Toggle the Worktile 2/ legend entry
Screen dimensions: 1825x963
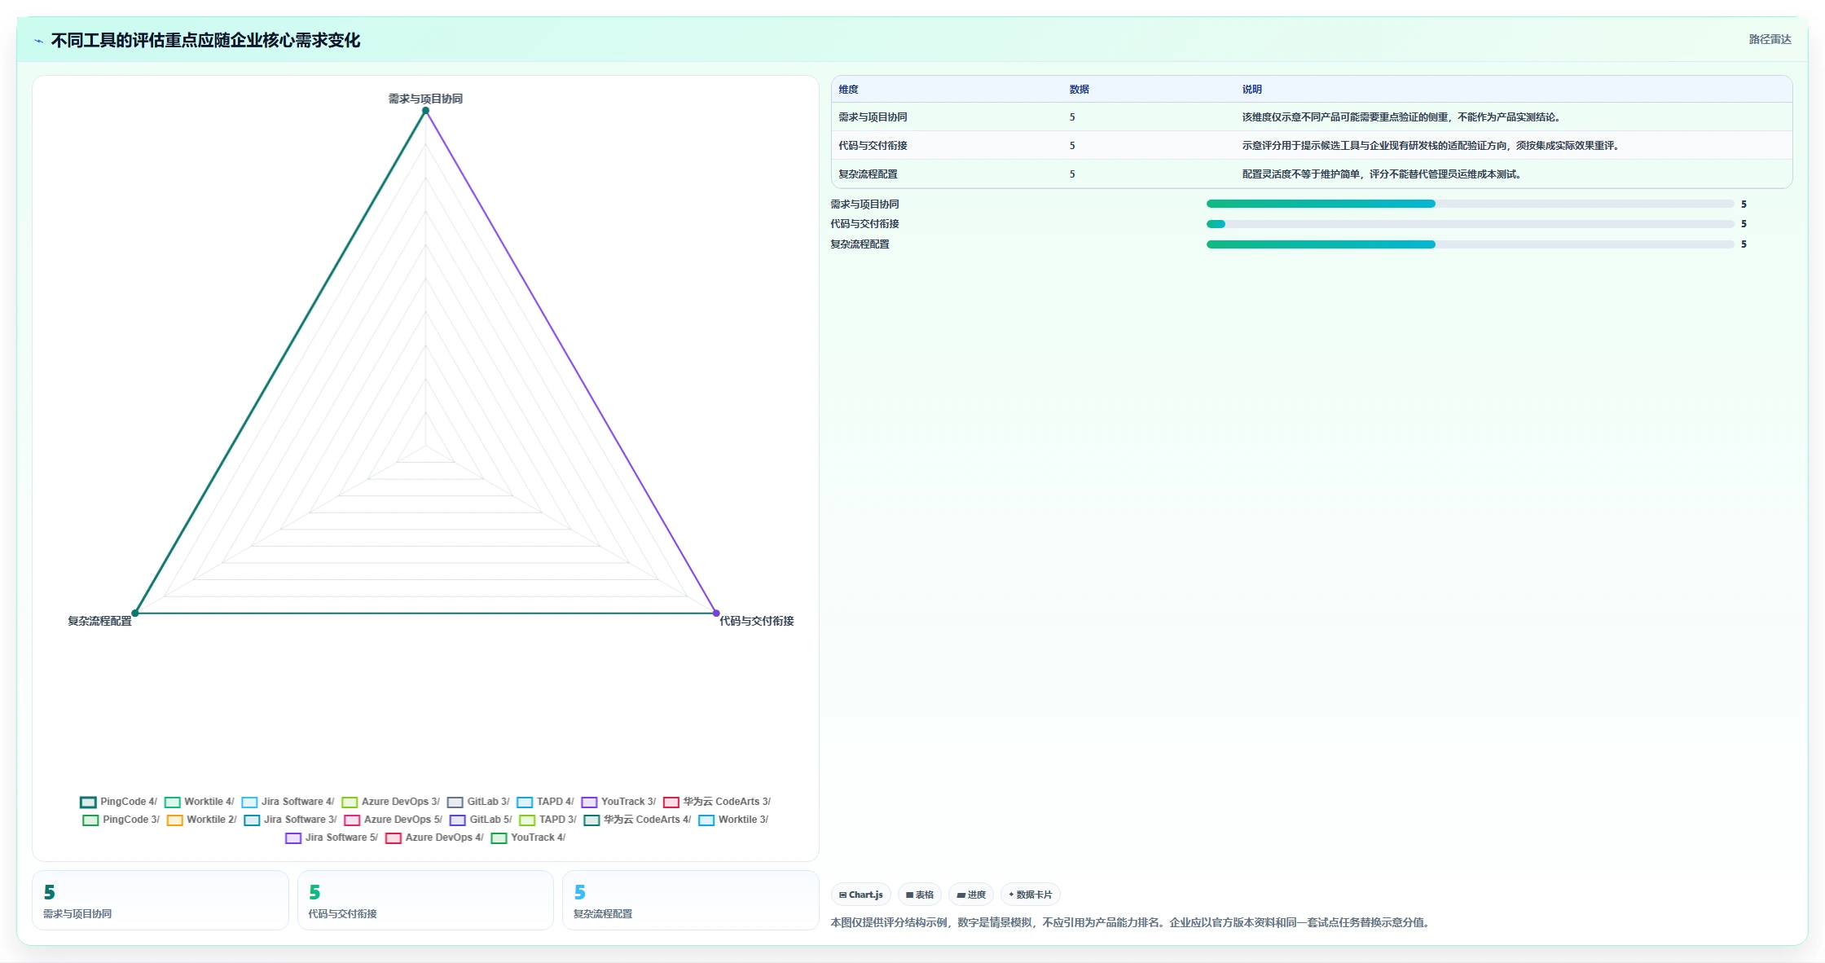point(201,820)
